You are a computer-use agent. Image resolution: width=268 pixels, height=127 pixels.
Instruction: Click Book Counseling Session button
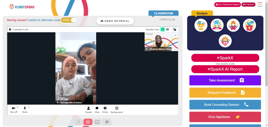[225, 105]
